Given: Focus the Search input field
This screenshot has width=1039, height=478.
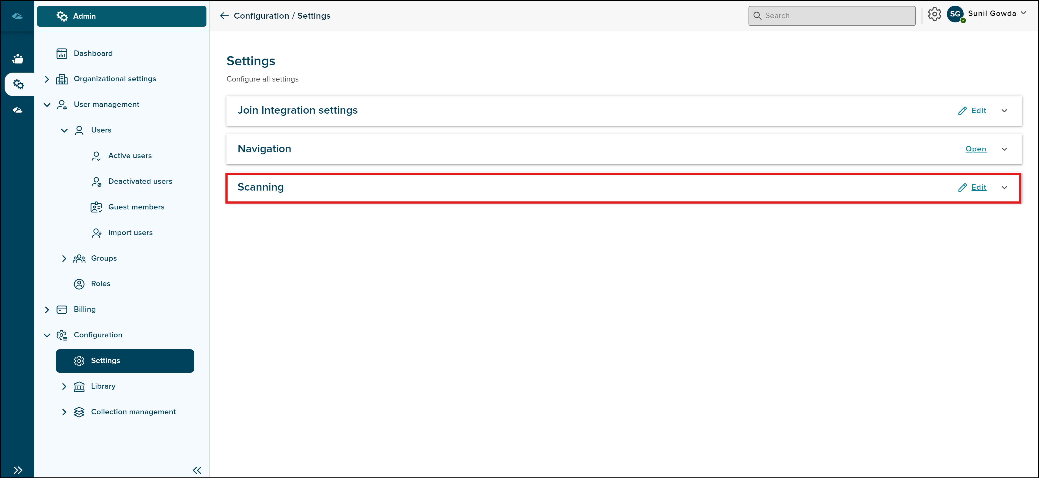Looking at the screenshot, I should [x=837, y=16].
